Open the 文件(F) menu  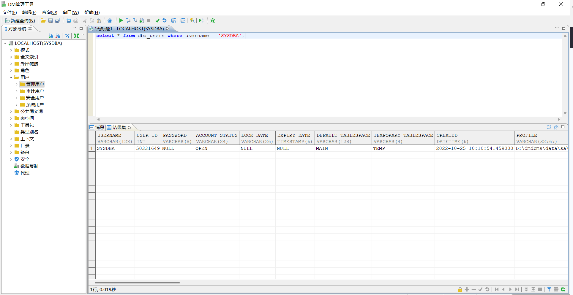(10, 12)
